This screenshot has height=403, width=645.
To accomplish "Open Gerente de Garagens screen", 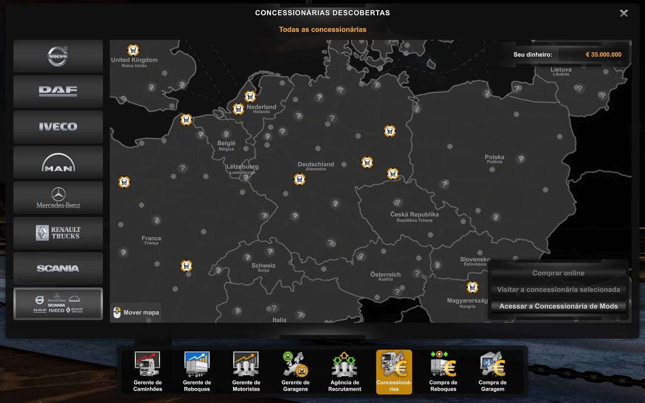I will click(295, 371).
